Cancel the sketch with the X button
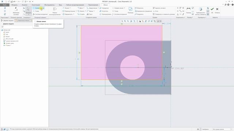Screen dimensions: 234x131 (217, 10)
